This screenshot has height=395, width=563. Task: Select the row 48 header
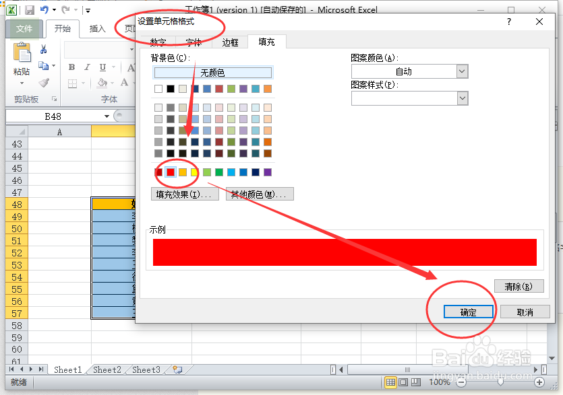pos(17,205)
